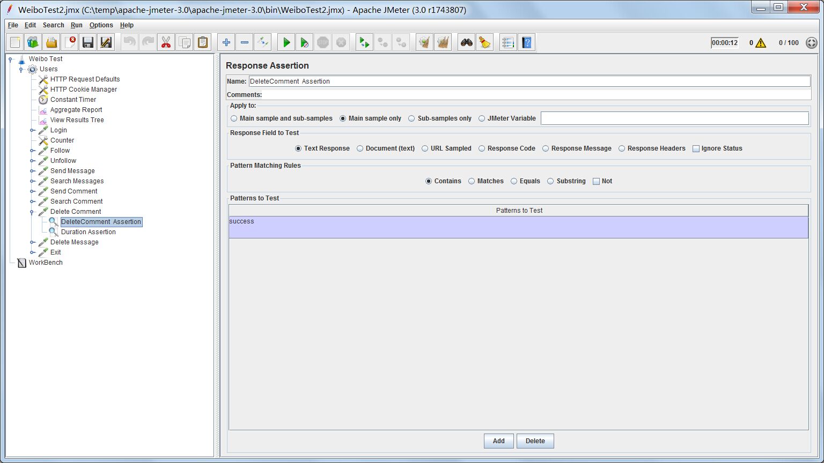Screen dimensions: 824x463
Task: Open the Run menu
Action: 77,25
